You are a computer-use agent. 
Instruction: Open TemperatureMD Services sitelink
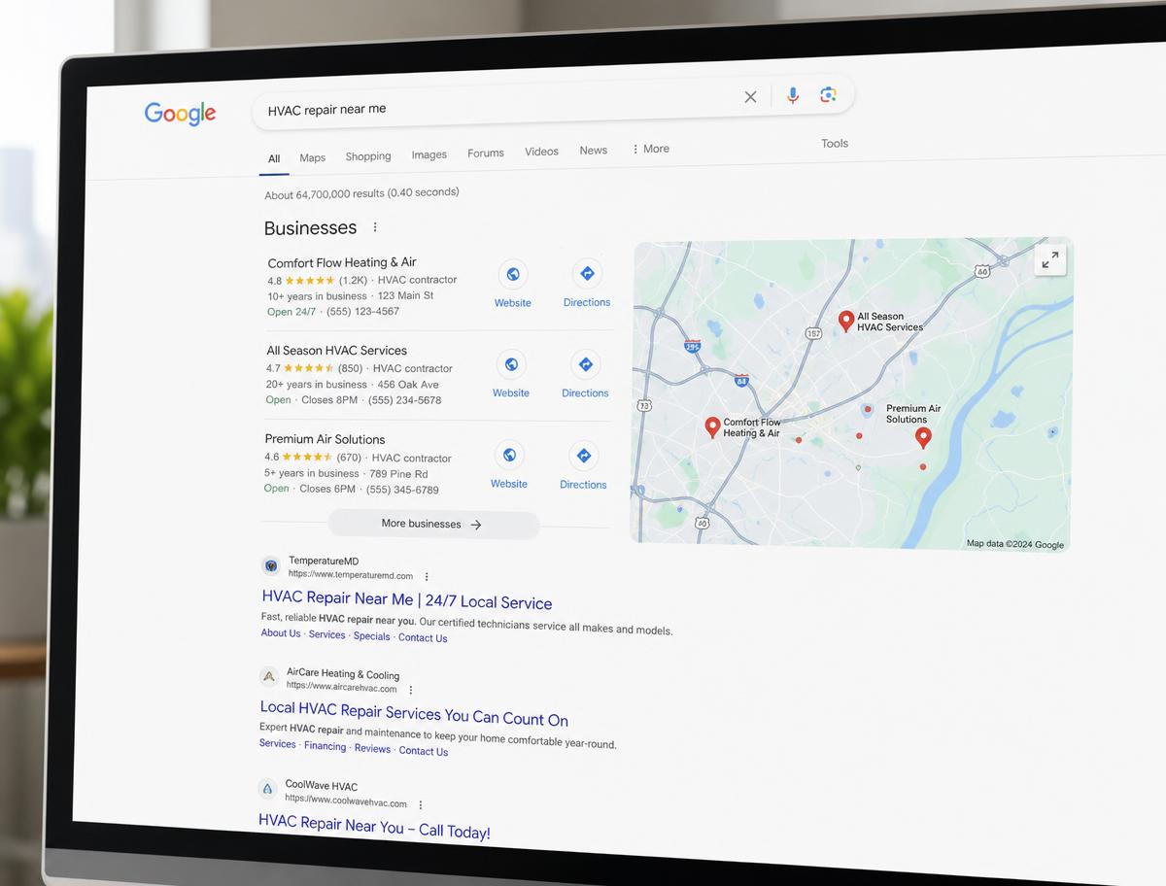coord(326,634)
